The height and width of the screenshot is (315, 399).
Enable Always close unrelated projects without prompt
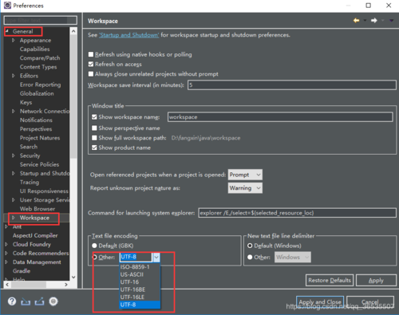pyautogui.click(x=91, y=74)
